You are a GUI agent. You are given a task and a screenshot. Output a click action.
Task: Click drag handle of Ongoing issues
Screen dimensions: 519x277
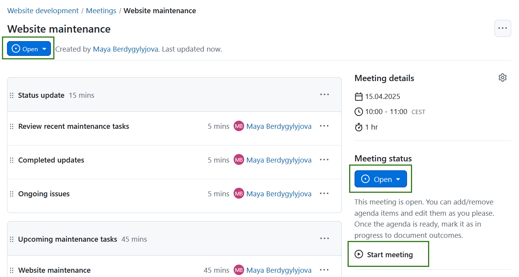pyautogui.click(x=12, y=194)
